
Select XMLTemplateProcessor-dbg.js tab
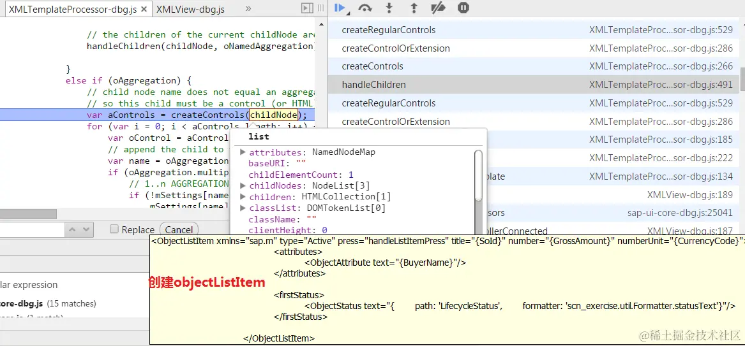coord(73,9)
